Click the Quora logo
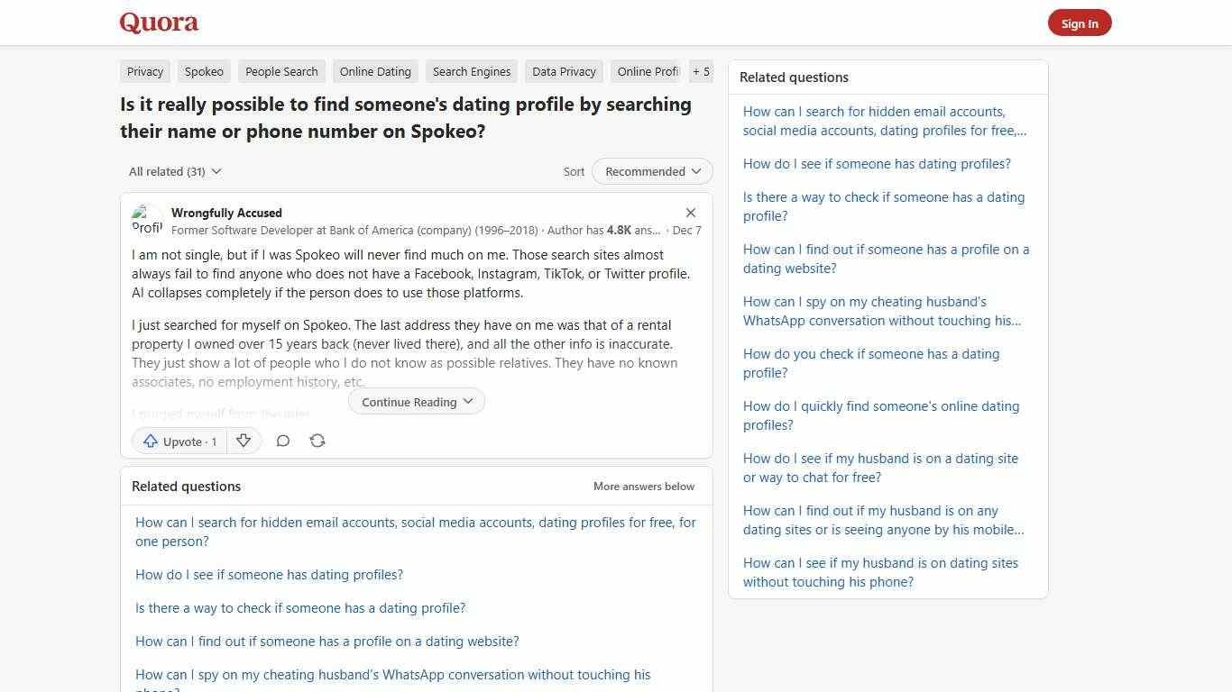1232x692 pixels. click(x=158, y=22)
